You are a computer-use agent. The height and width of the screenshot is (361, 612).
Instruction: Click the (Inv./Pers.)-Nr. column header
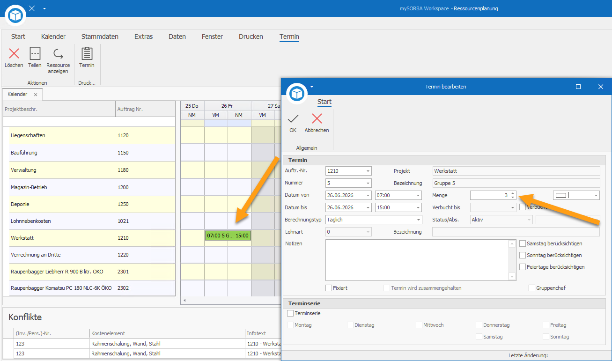pos(52,333)
